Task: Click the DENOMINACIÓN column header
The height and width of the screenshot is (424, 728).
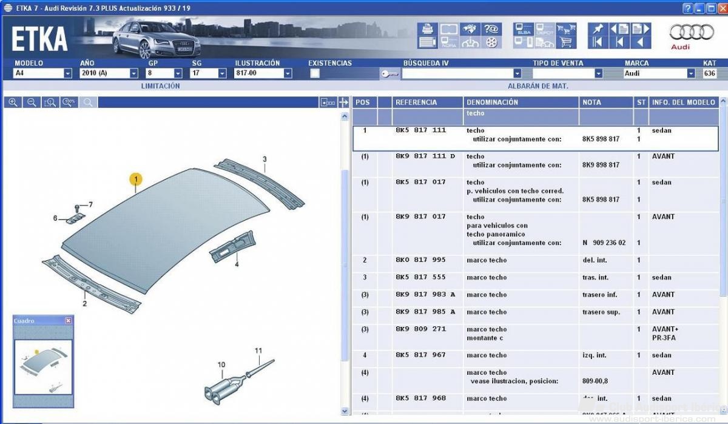Action: point(521,103)
